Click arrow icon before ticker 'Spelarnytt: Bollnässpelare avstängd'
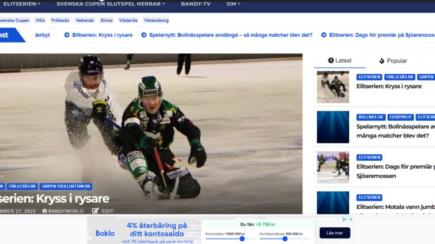435x244 pixels. 143,35
